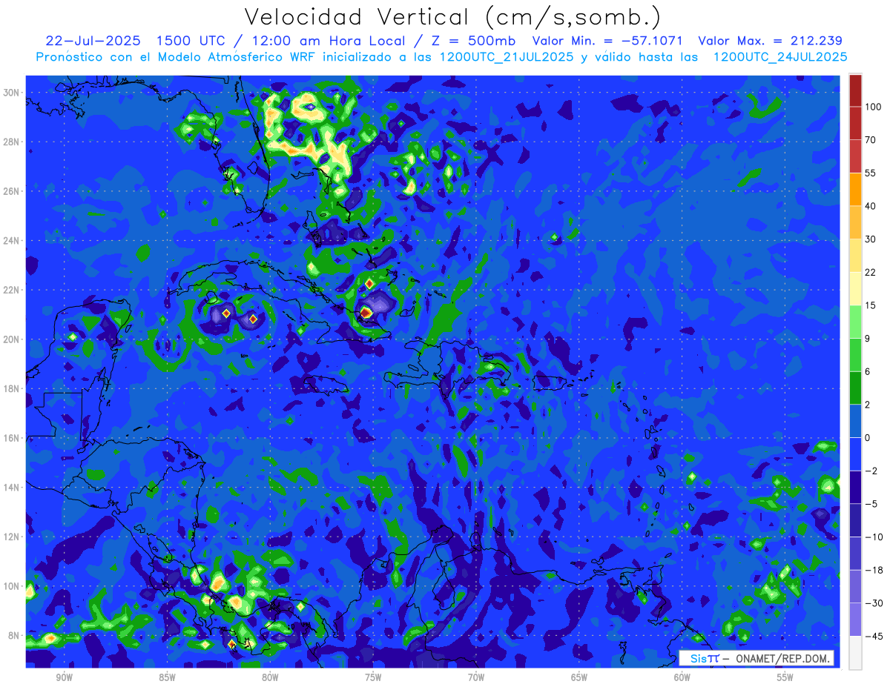The image size is (890, 687).
Task: Pick the dark green swatch between 2 and 6
Action: click(855, 388)
